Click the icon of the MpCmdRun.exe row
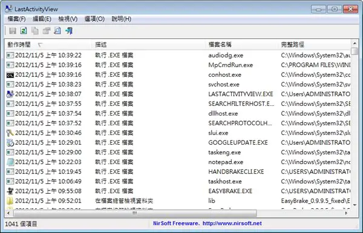Viewport: 363px width, 233px height. (10, 65)
